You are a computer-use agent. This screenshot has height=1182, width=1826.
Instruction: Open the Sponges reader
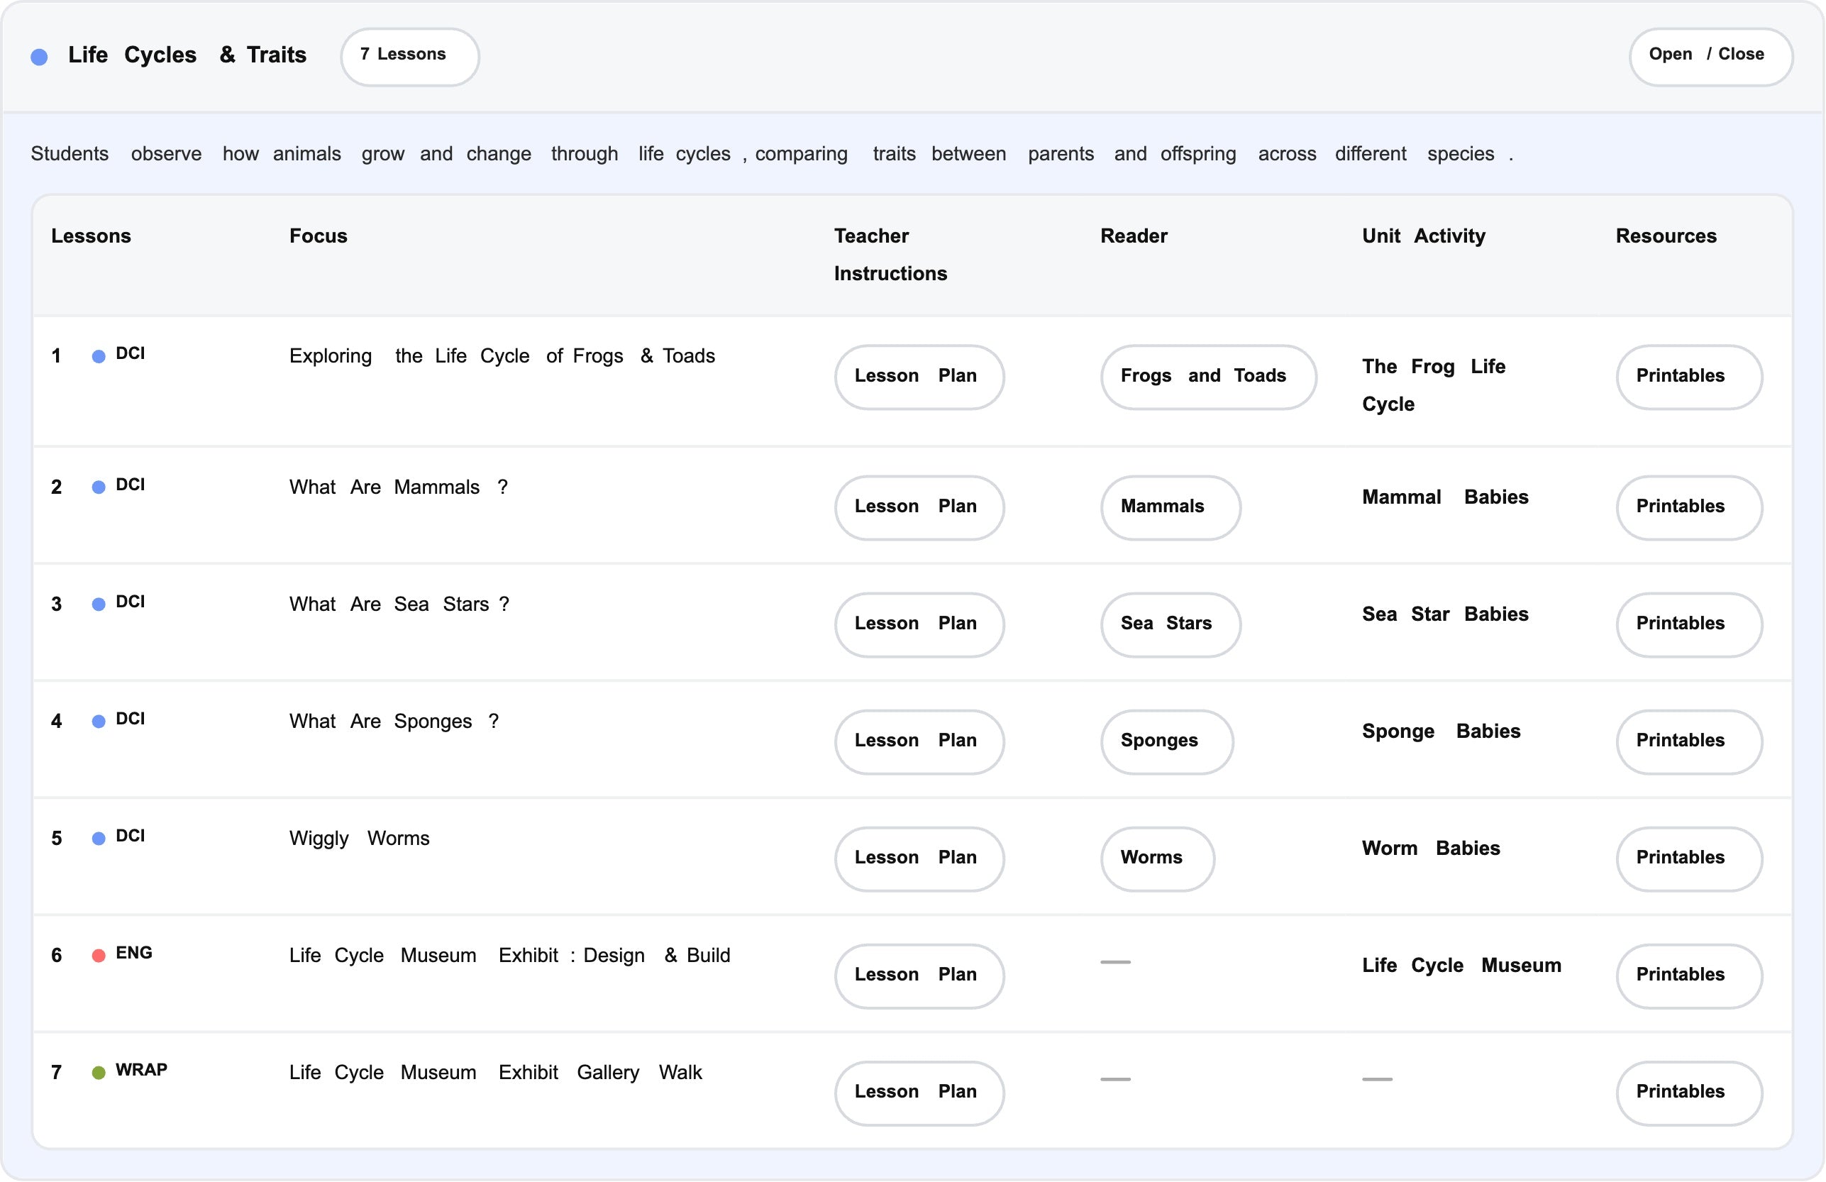tap(1167, 741)
